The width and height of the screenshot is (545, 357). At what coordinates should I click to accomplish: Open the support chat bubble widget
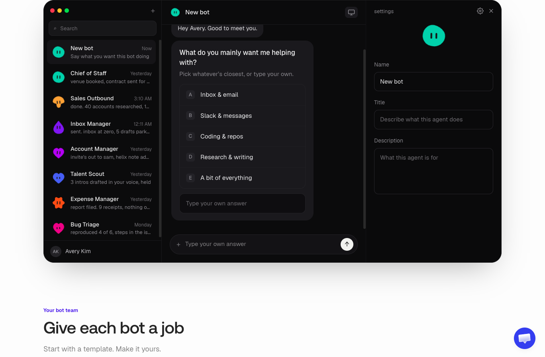click(525, 338)
